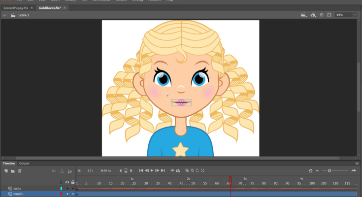Hide the mouth layer

pyautogui.click(x=67, y=194)
